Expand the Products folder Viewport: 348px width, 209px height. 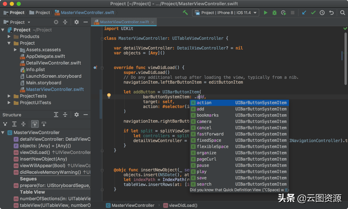coord(9,37)
